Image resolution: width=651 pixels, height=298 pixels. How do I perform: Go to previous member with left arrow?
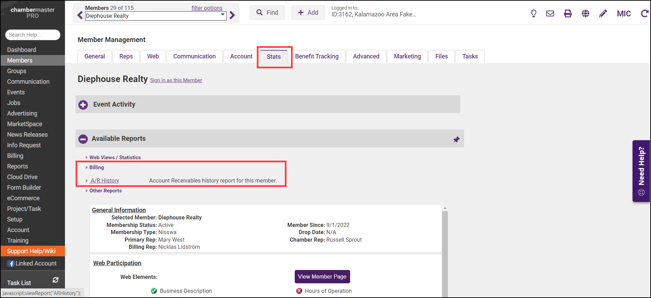click(x=80, y=15)
